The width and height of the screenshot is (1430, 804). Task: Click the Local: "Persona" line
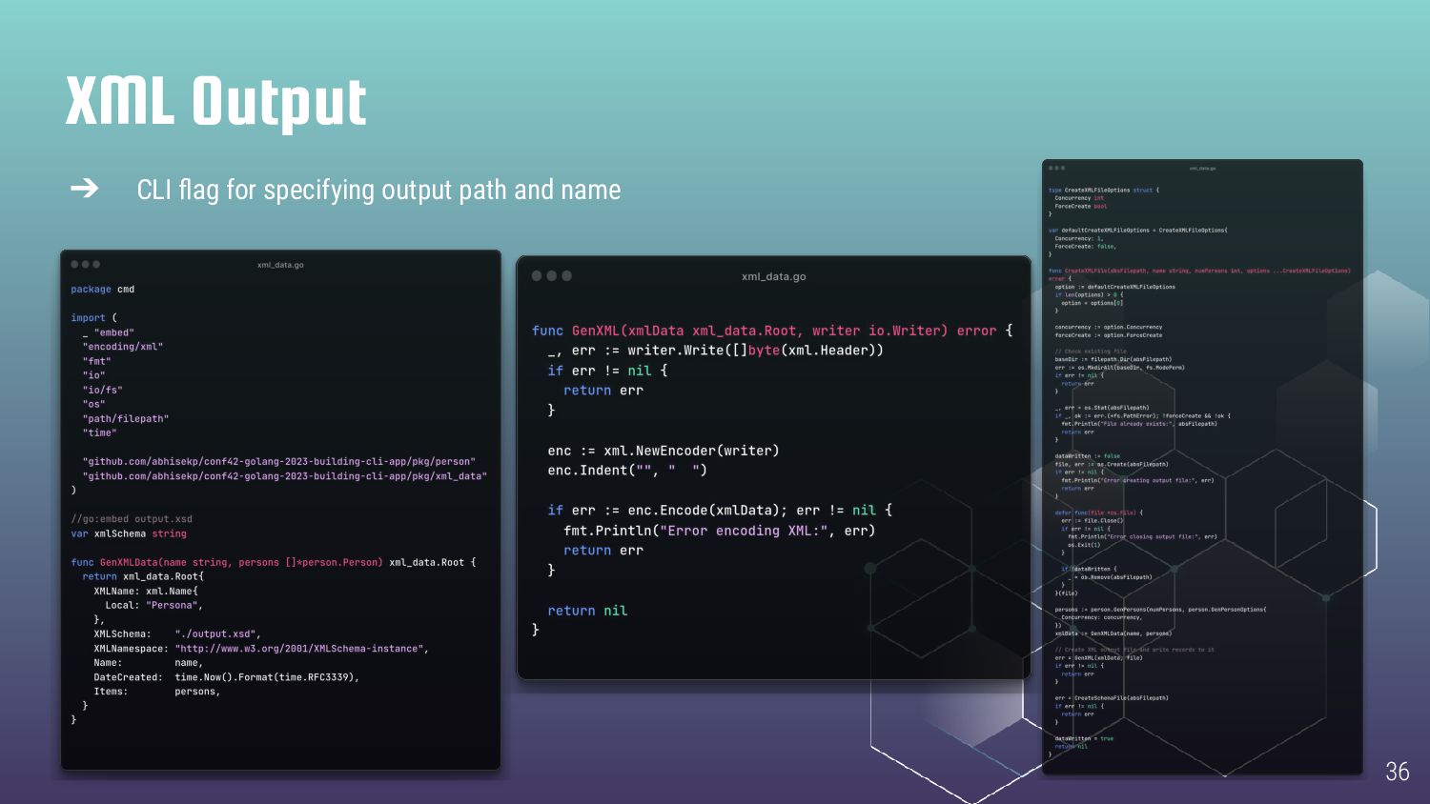(x=154, y=605)
